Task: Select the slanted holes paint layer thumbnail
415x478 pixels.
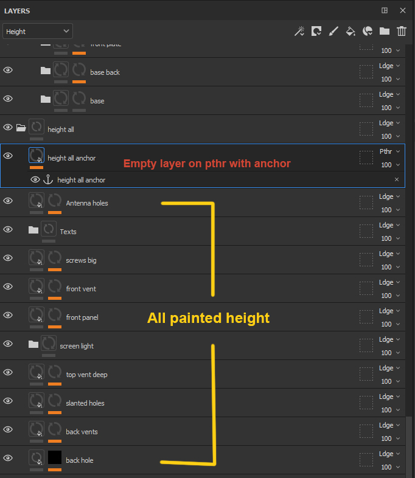Action: pos(37,400)
